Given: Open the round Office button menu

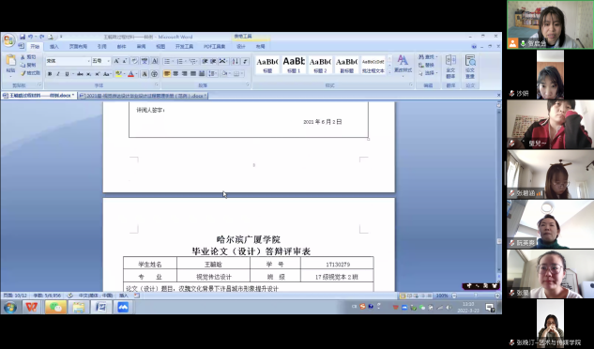Looking at the screenshot, I should click(x=8, y=39).
